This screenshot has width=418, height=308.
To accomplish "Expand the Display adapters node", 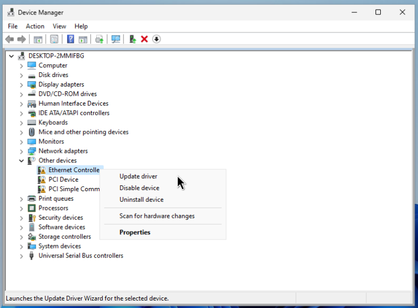I will [x=21, y=85].
